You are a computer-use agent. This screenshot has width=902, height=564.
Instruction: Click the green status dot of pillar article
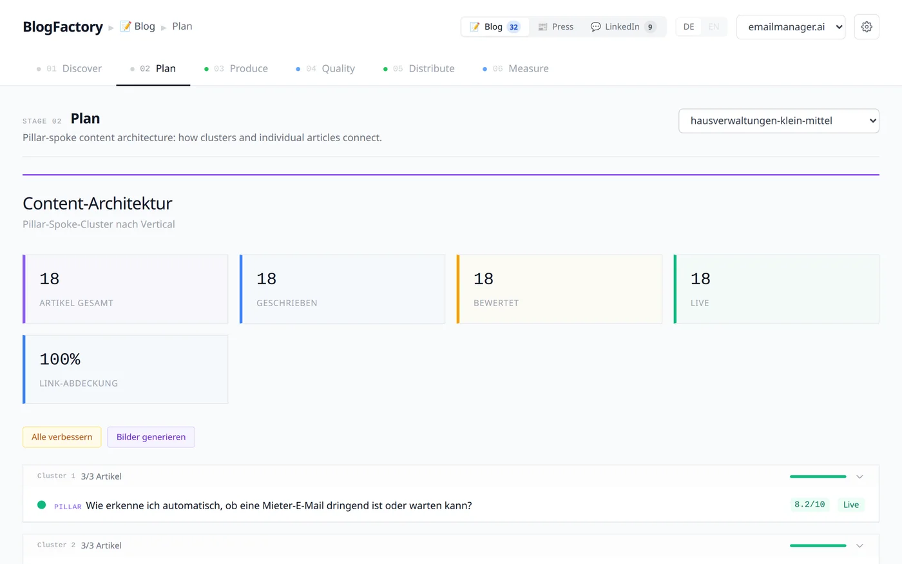tap(42, 505)
